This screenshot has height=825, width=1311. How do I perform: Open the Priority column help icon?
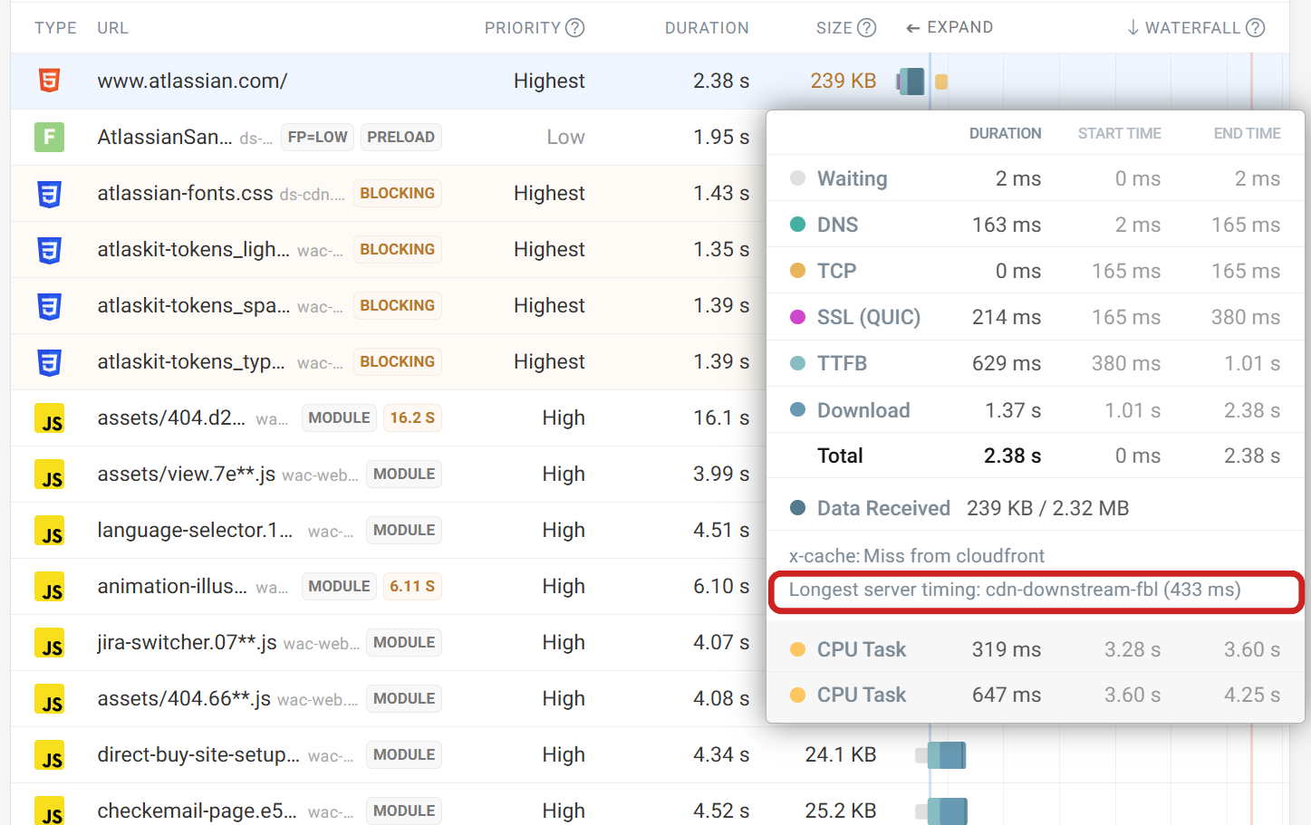coord(575,28)
